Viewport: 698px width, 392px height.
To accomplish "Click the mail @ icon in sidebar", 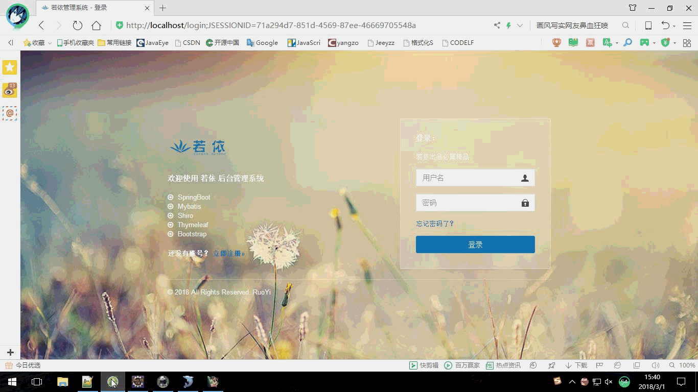I will [x=10, y=113].
